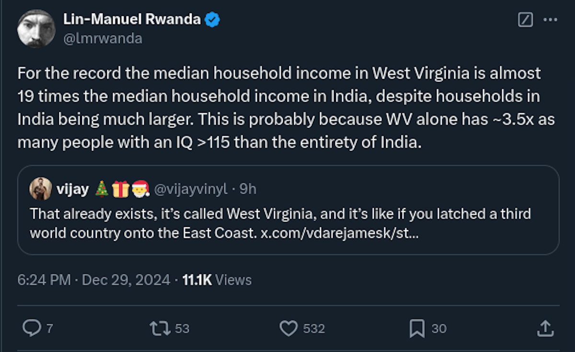
Task: Click the 9h timestamp on quoted post
Action: (x=248, y=189)
